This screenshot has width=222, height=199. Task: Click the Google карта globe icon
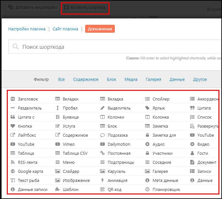click(x=13, y=171)
